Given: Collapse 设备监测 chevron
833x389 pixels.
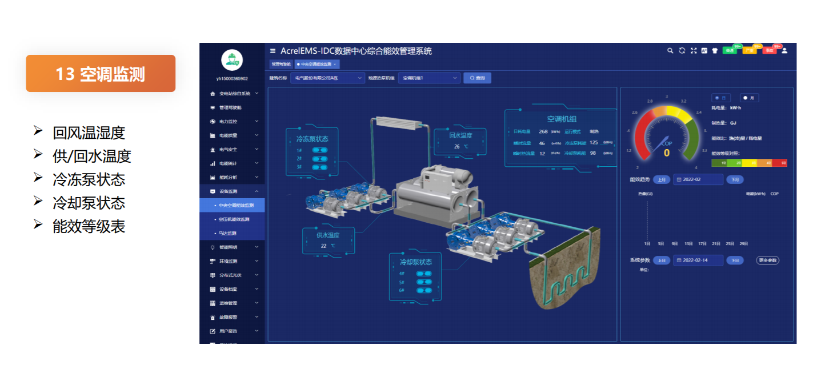Looking at the screenshot, I should pos(257,191).
